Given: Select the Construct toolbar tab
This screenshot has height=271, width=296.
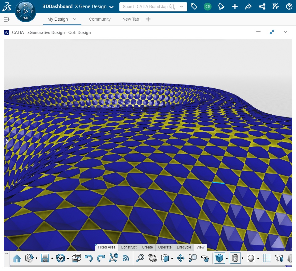Looking at the screenshot, I should point(129,247).
